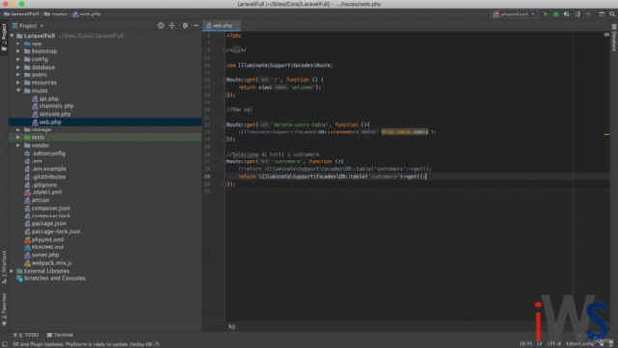The image size is (618, 348).
Task: Open the Favorites tool window
Action: click(x=4, y=309)
